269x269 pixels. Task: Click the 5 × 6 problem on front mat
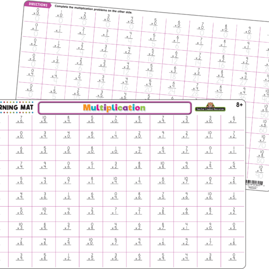coord(20,181)
